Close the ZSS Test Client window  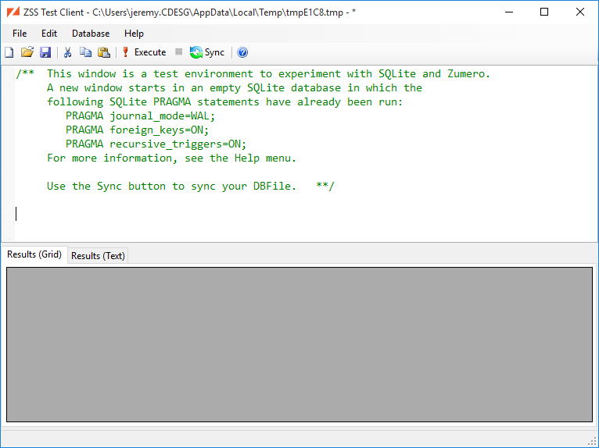(x=580, y=12)
